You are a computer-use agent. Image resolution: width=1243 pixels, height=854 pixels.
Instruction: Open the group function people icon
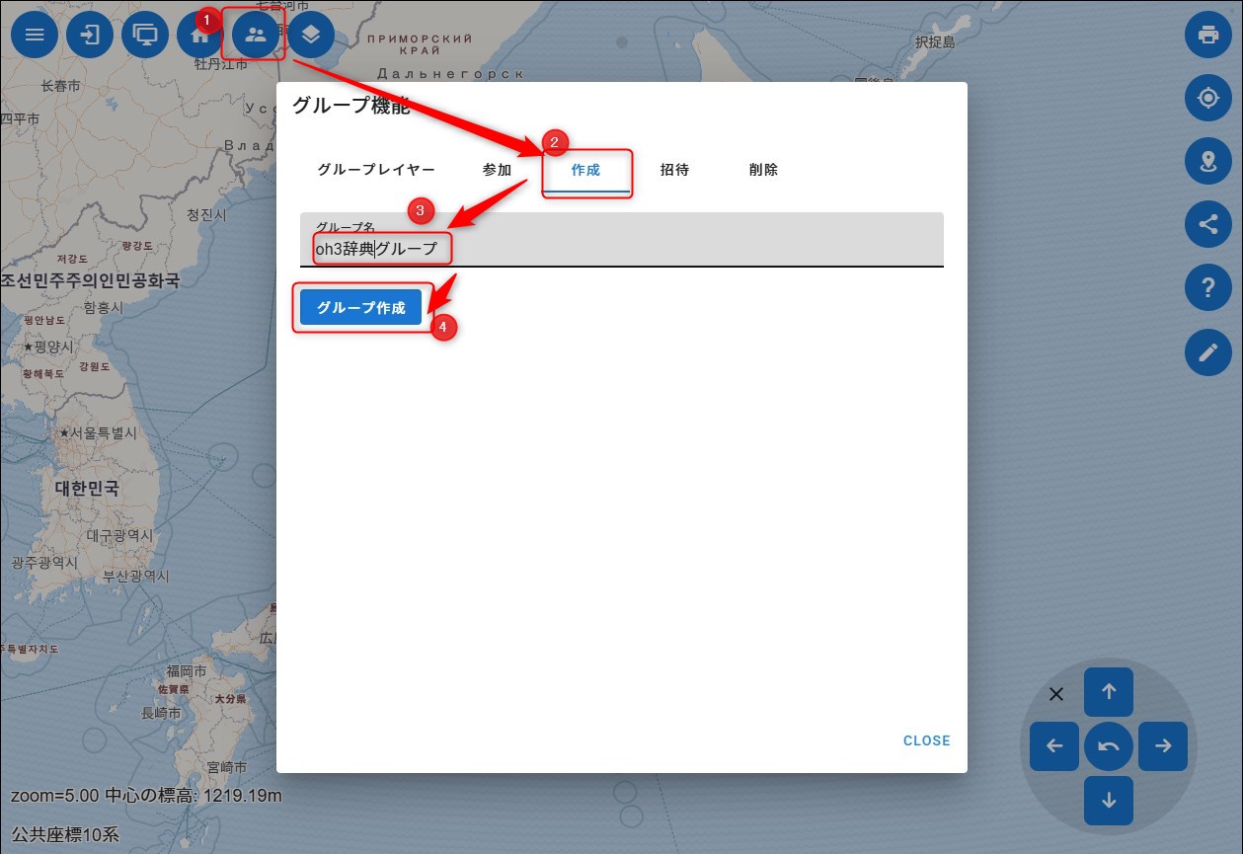(256, 36)
